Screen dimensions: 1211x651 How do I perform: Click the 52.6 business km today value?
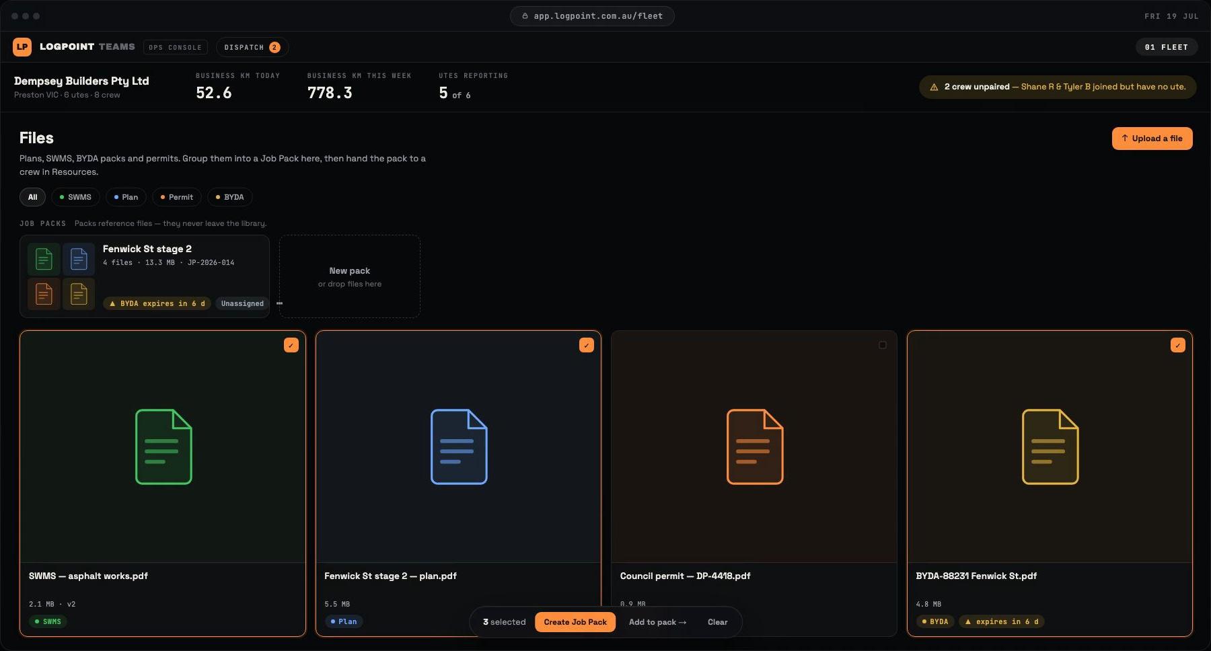click(x=214, y=93)
